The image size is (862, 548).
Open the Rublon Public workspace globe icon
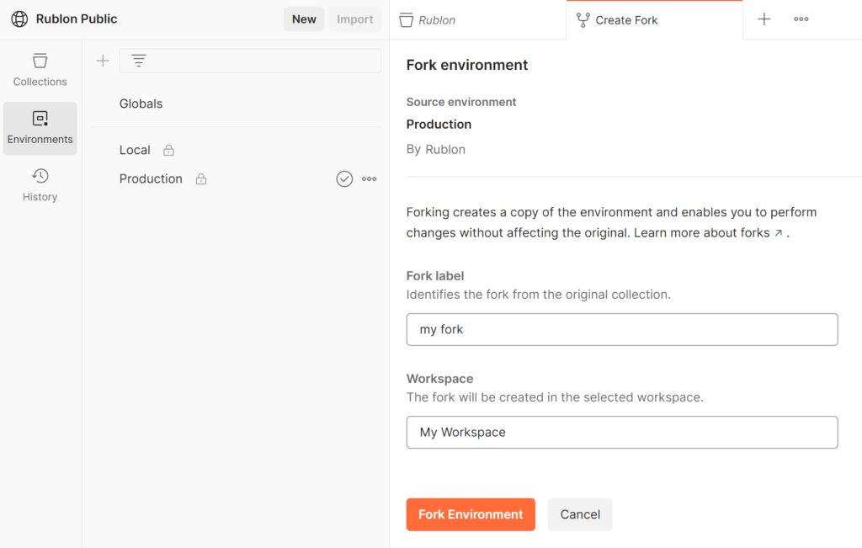pos(19,19)
